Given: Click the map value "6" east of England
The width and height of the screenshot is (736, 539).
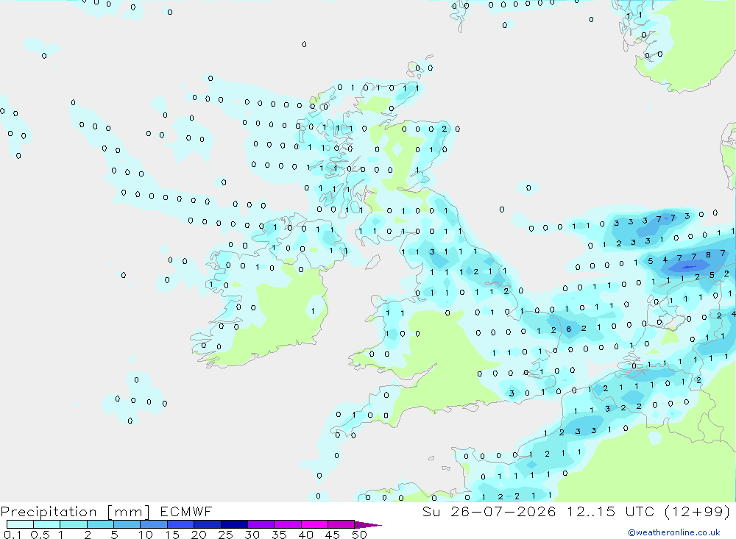Looking at the screenshot, I should tap(569, 329).
